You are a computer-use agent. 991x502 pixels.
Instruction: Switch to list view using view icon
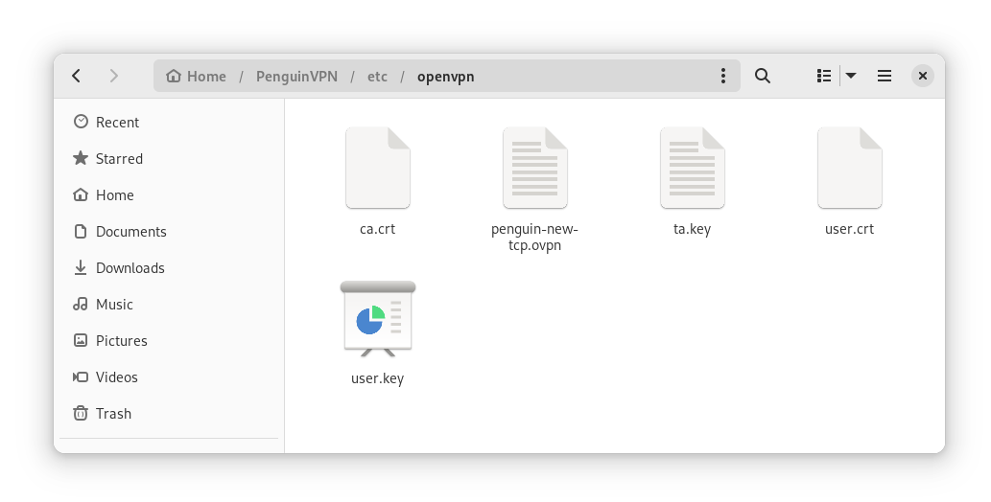tap(824, 76)
